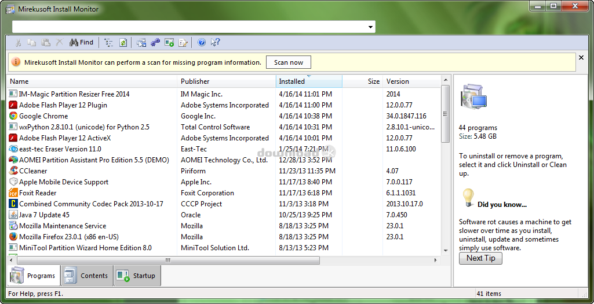Click the Delete X toolbar icon
This screenshot has width=594, height=304.
pyautogui.click(x=60, y=43)
